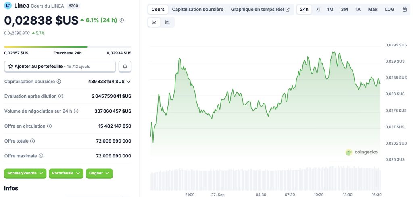Screen dimensions: 413x197
Task: Open the Portefeuille dropdown
Action: point(66,173)
